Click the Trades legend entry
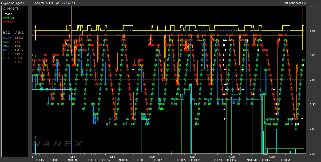Viewport: 321px width, 162px height. [7, 14]
